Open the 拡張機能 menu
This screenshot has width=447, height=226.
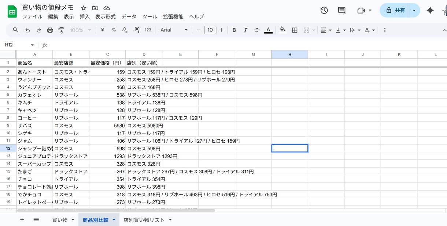click(173, 16)
